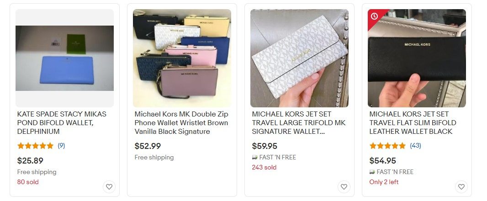Image resolution: width=487 pixels, height=201 pixels.
Task: Open the black Michael Kors wallet photo
Action: [x=417, y=58]
